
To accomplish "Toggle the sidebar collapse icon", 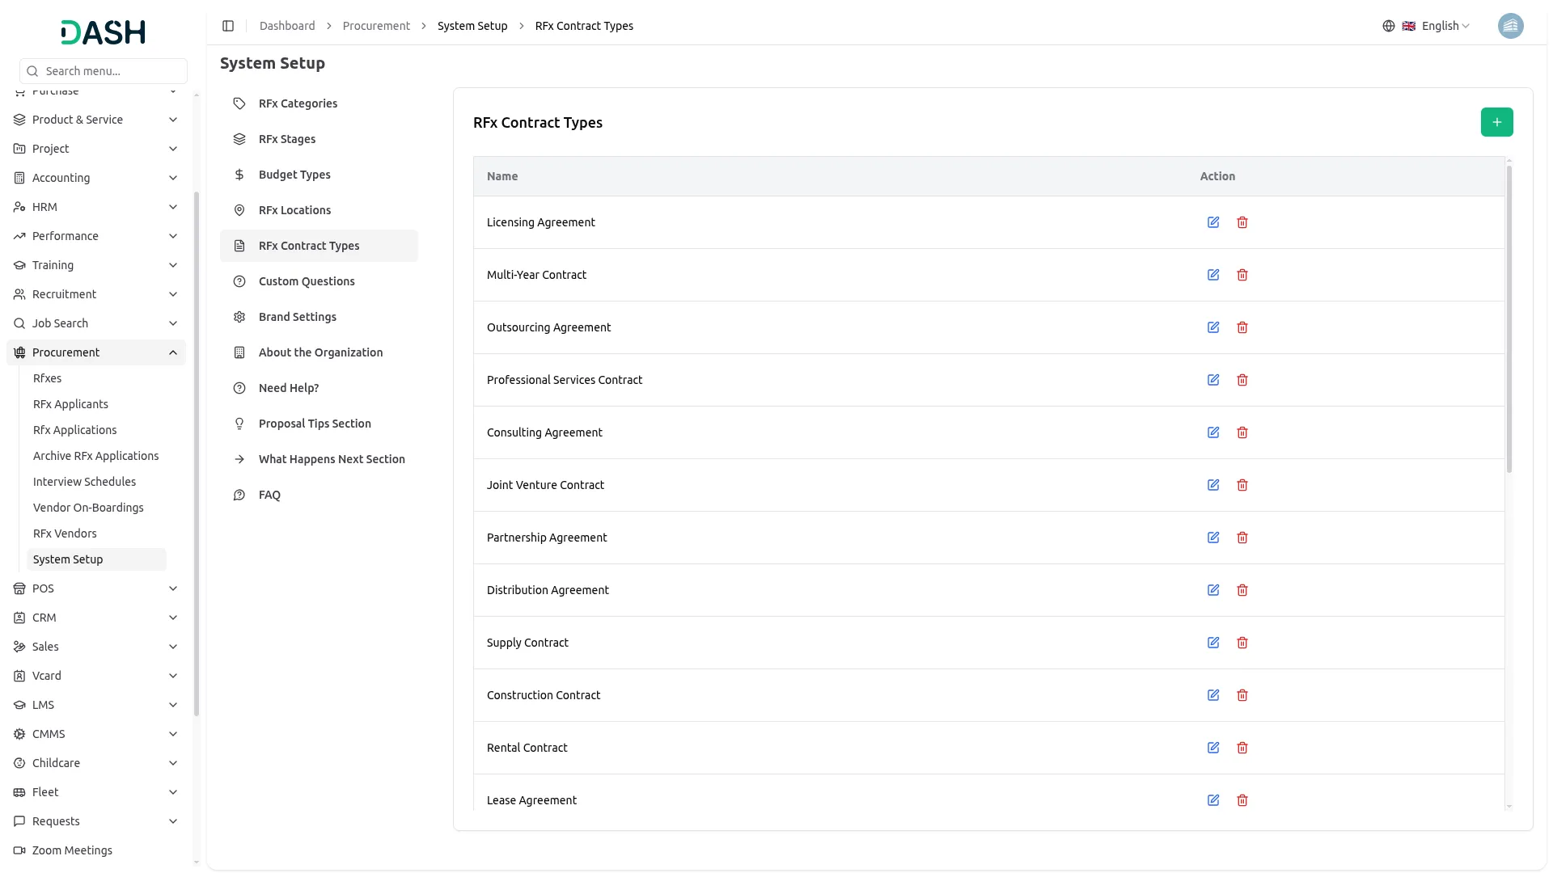I will coord(228,26).
